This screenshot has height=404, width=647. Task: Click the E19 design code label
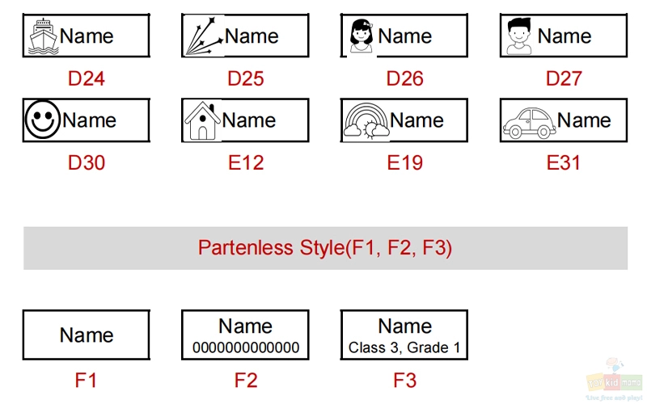[x=405, y=162]
